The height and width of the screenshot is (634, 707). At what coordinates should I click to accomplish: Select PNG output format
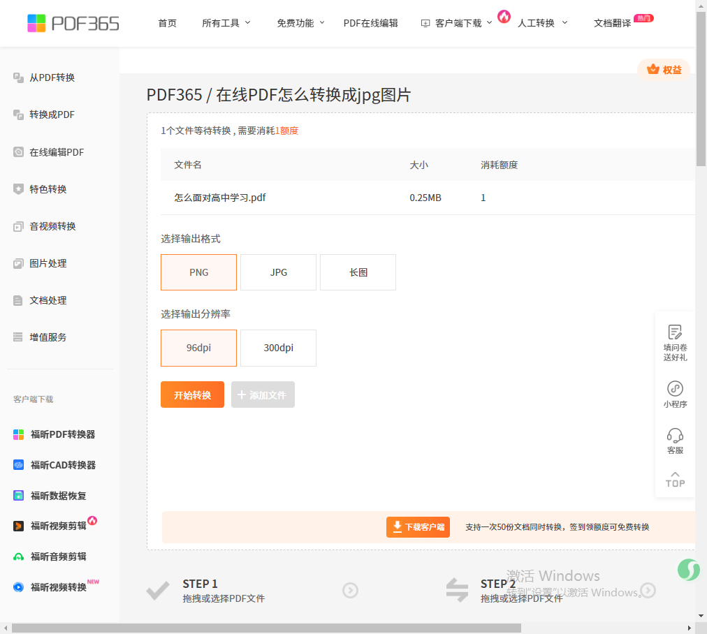click(x=199, y=272)
